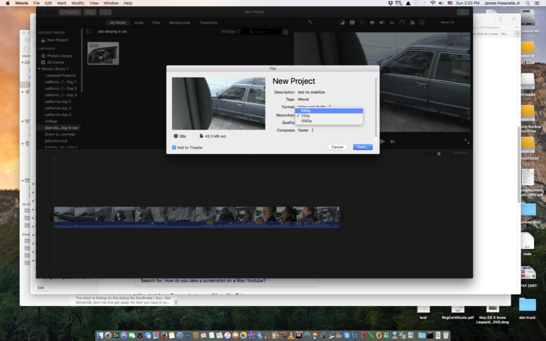
Task: Cancel the New Project export dialog
Action: 337,147
